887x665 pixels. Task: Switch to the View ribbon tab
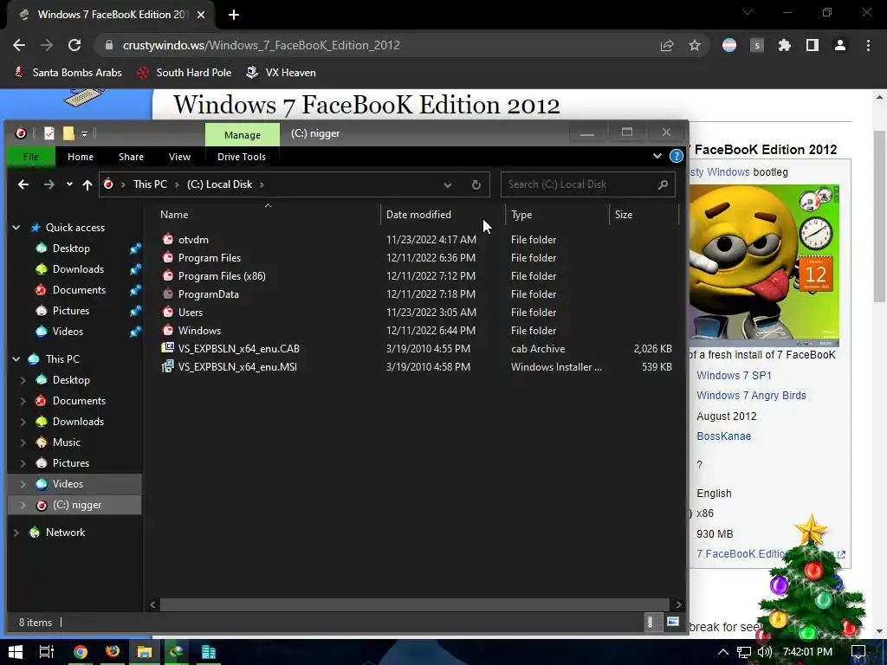click(179, 157)
